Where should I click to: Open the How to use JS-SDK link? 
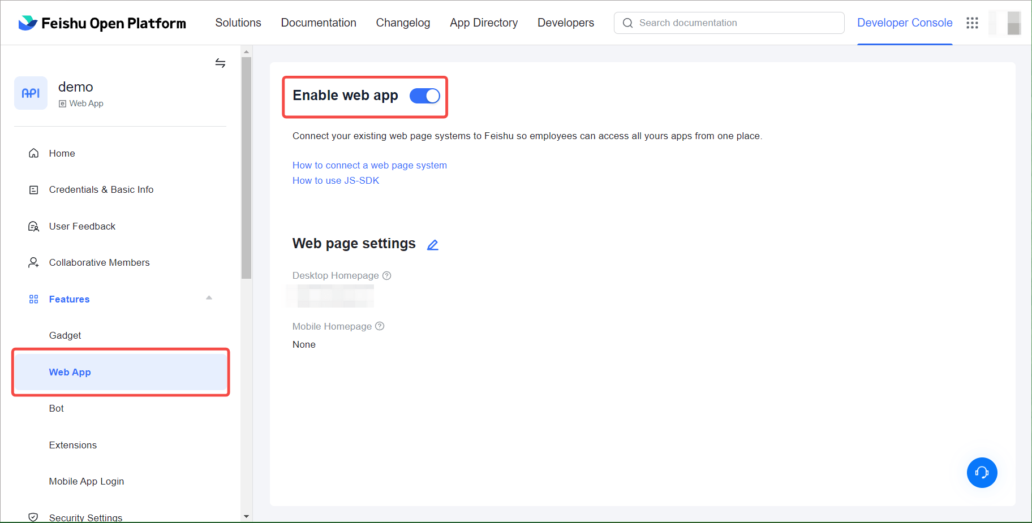click(336, 180)
